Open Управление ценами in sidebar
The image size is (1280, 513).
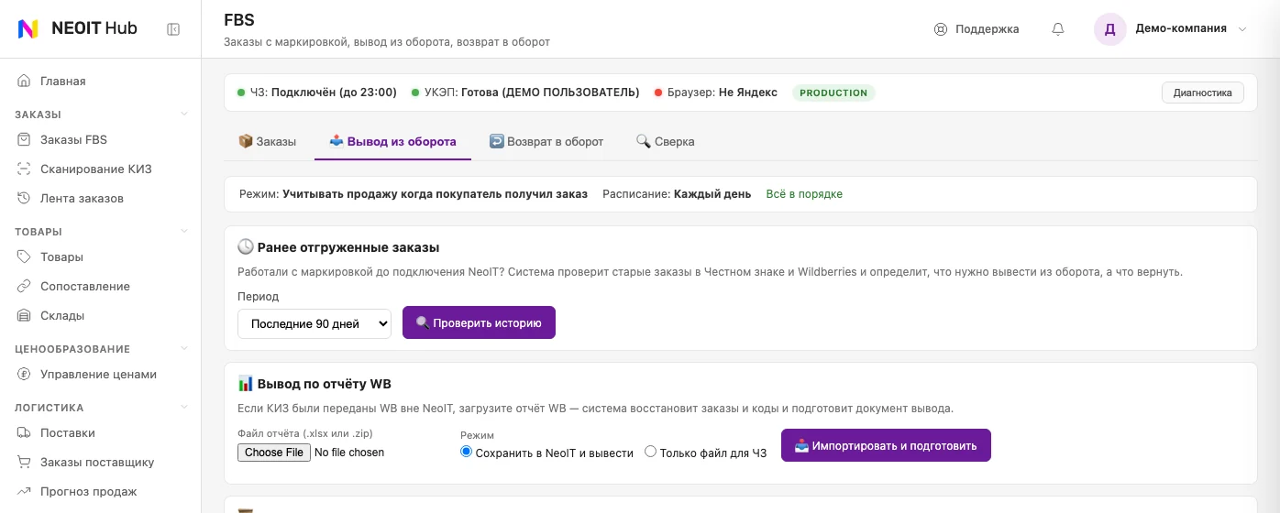(100, 374)
